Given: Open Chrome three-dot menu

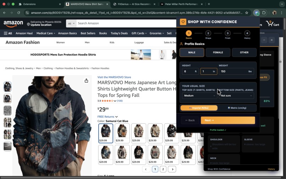Looking at the screenshot, I should click(282, 12).
